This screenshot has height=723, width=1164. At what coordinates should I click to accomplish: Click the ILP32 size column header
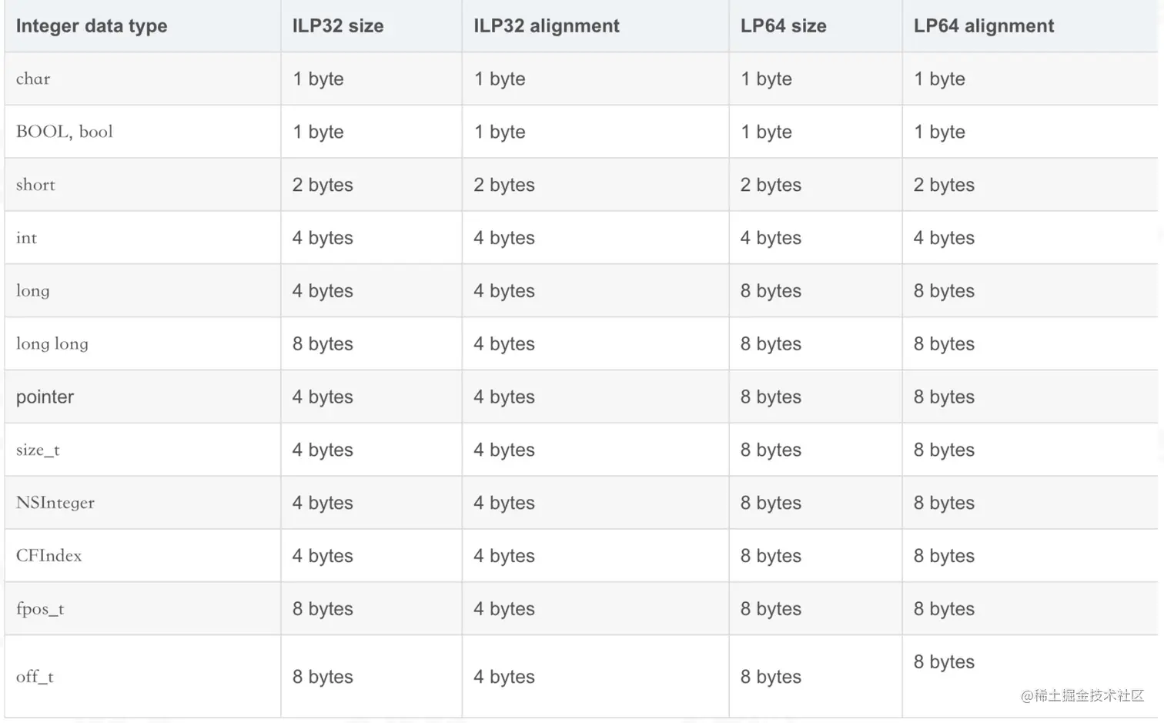coord(338,26)
